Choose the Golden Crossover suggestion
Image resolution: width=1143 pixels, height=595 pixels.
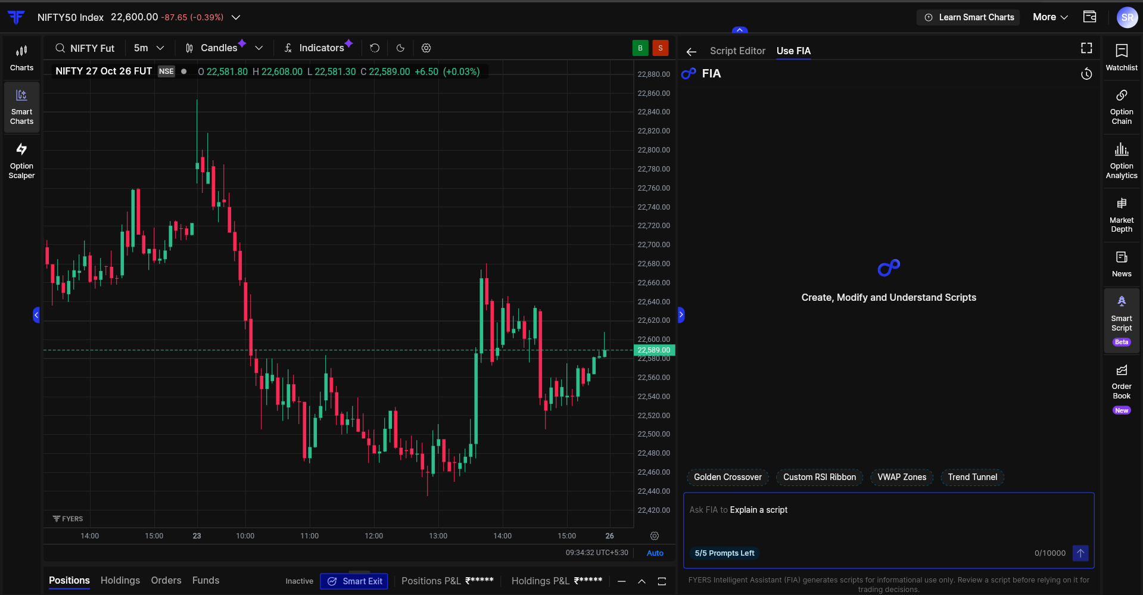point(727,477)
